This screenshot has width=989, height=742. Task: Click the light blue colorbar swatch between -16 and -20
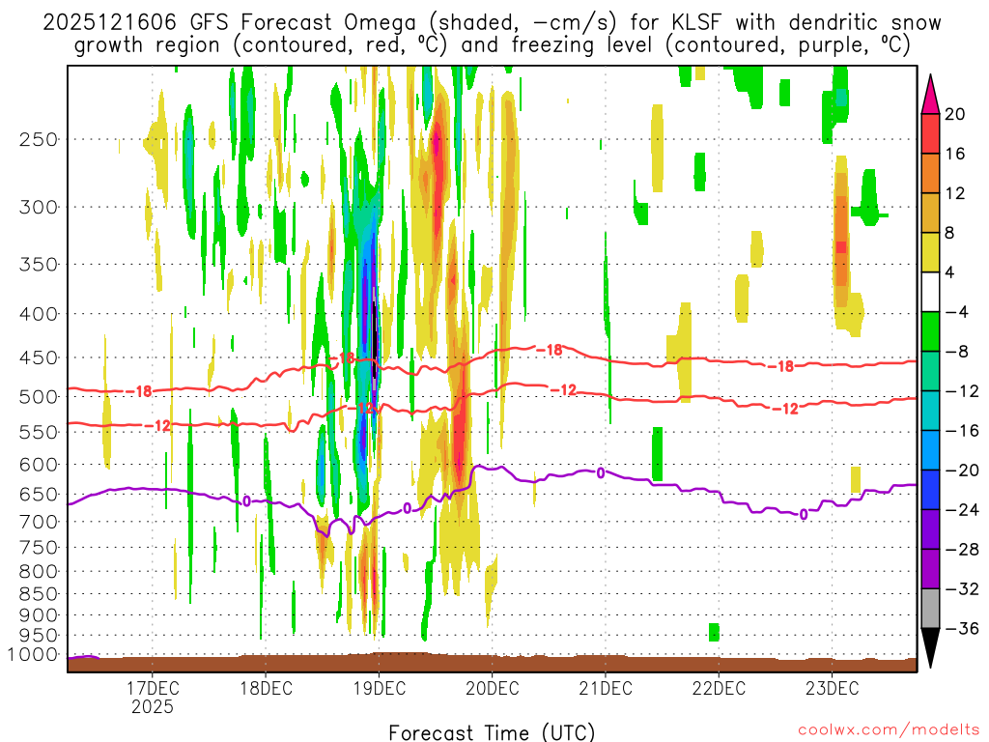930,450
